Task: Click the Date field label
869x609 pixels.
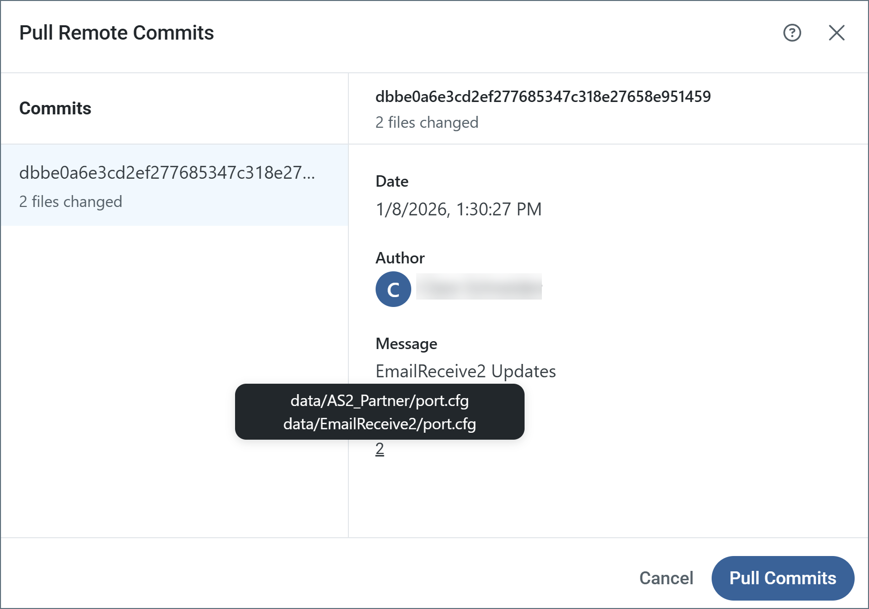Action: coord(392,181)
